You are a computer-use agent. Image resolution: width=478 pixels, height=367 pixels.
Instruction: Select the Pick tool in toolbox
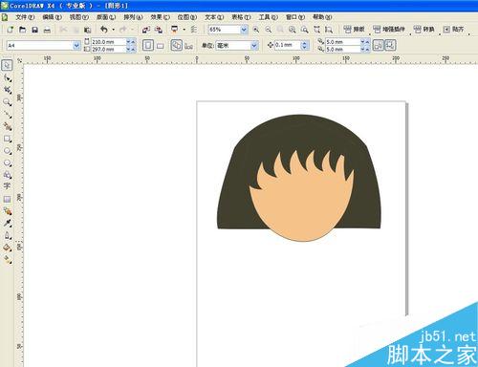[x=7, y=65]
